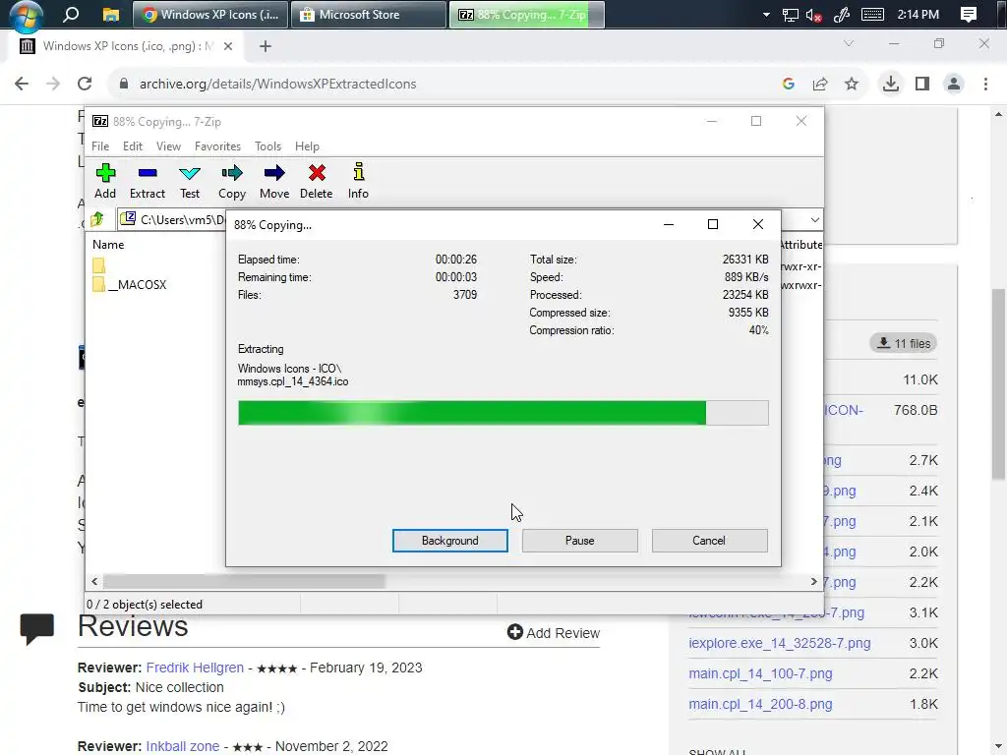
Task: Click the Test tool in 7-Zip toolbar
Action: tap(190, 181)
